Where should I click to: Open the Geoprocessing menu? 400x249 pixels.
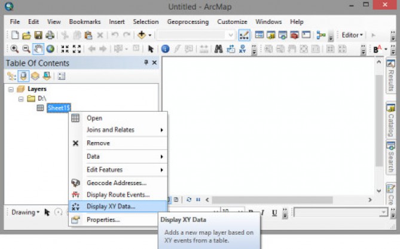(x=188, y=21)
